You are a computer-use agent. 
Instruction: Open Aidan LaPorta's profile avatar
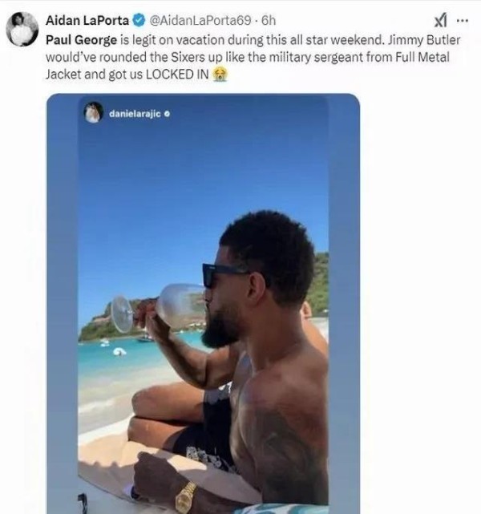22,30
